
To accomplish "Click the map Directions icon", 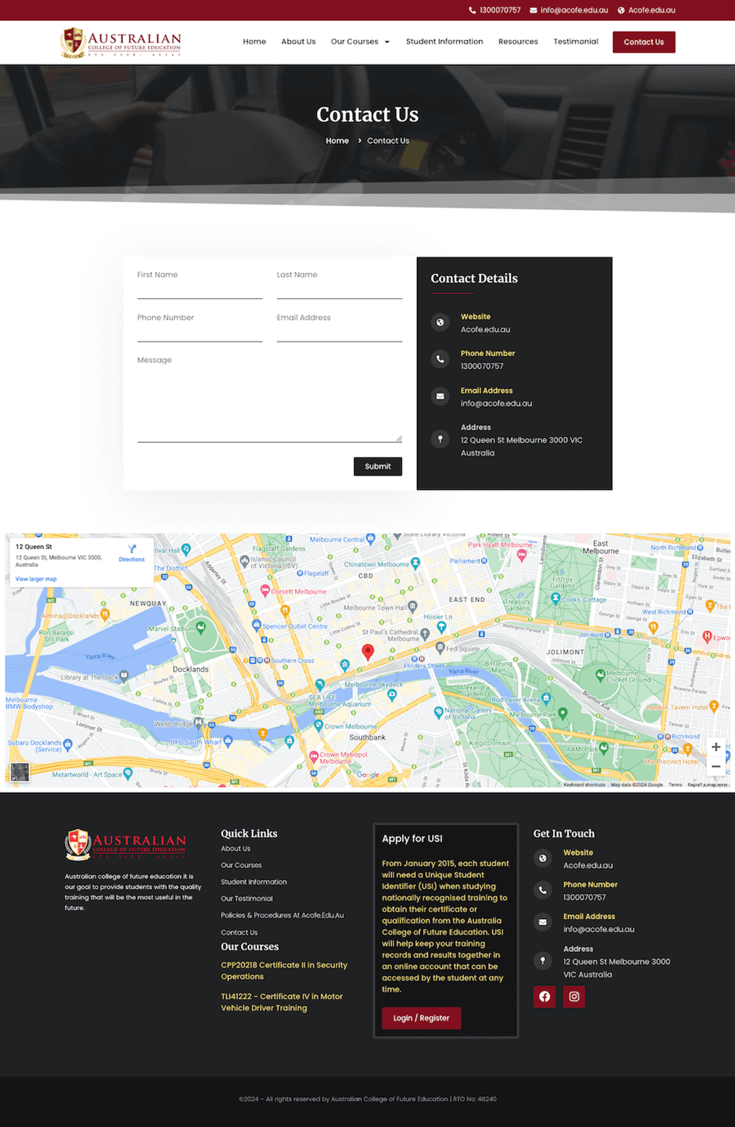I will 132,549.
